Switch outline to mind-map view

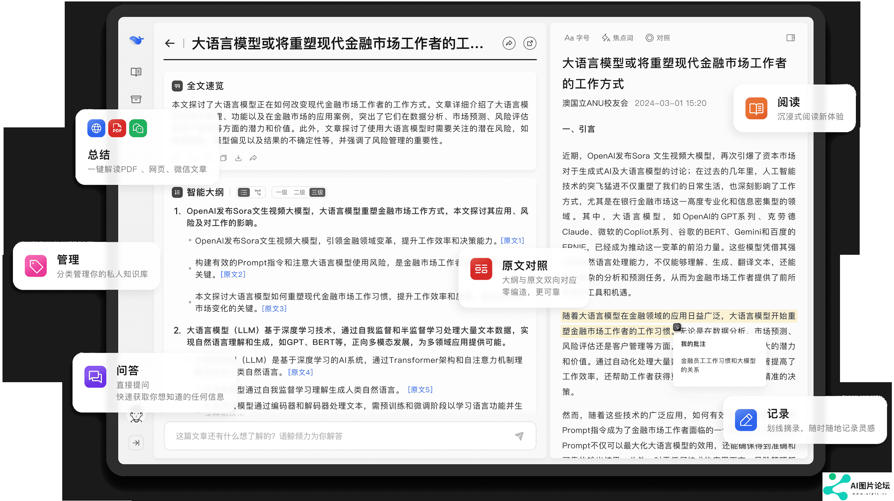pos(258,192)
